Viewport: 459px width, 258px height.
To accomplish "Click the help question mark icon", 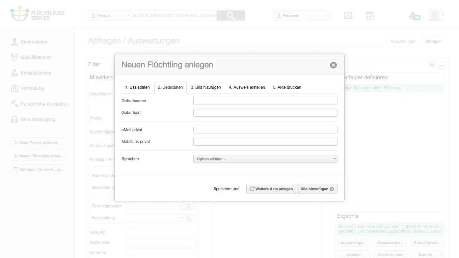I will [432, 65].
